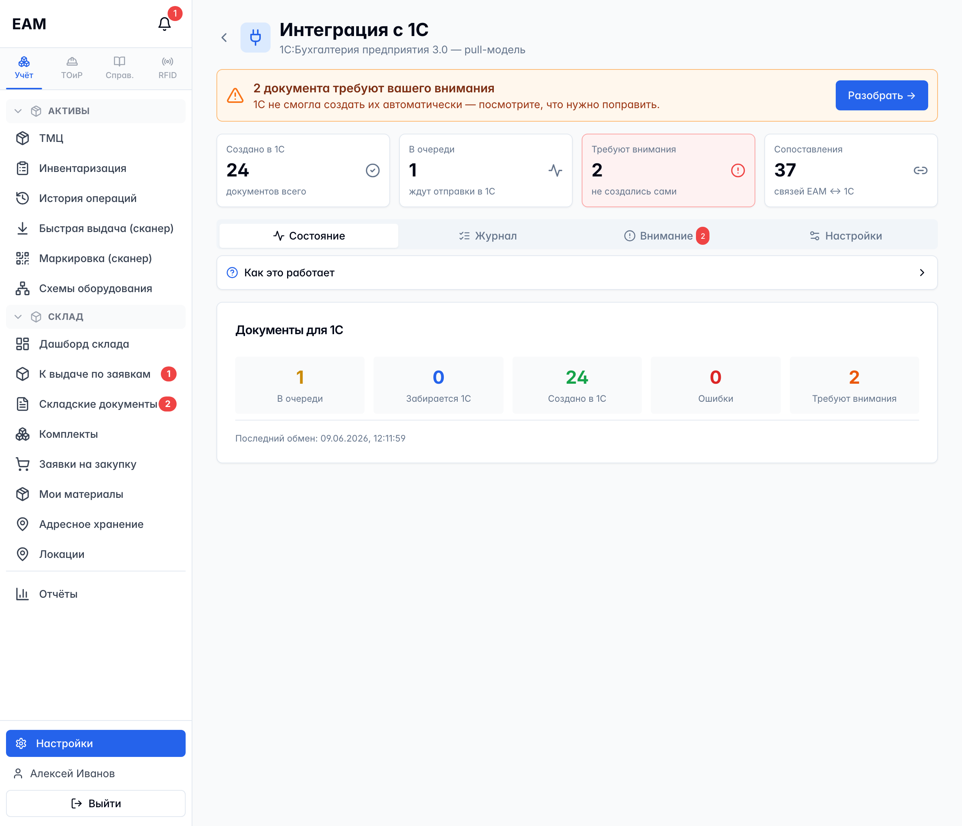Click the badge 2 on Складские документы
Viewport: 962px width, 826px height.
[x=168, y=404]
